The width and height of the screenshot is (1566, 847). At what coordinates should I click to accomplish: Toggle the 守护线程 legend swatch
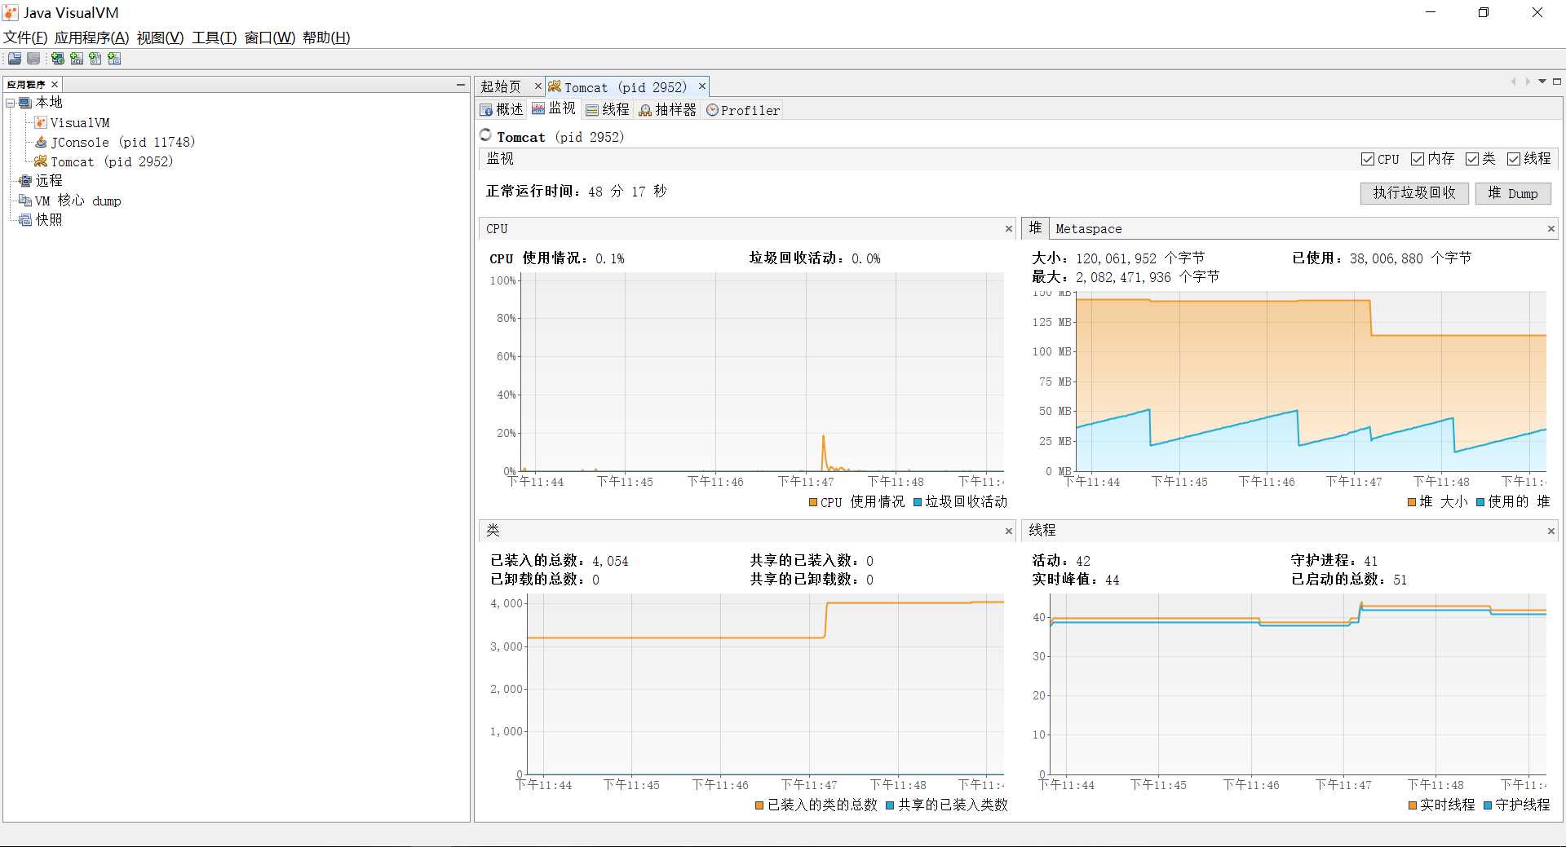point(1488,805)
